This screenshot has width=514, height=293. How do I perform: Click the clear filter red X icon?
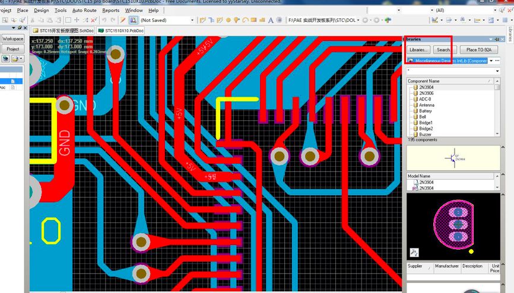pos(94,20)
